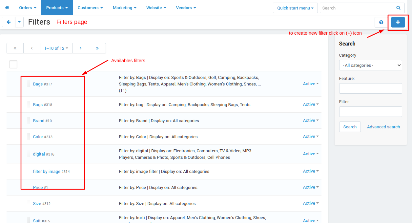412x223 pixels.
Task: Open Active status dropdown for Color
Action: pos(311,137)
